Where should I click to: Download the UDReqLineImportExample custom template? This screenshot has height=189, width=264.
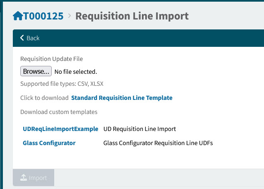point(60,129)
